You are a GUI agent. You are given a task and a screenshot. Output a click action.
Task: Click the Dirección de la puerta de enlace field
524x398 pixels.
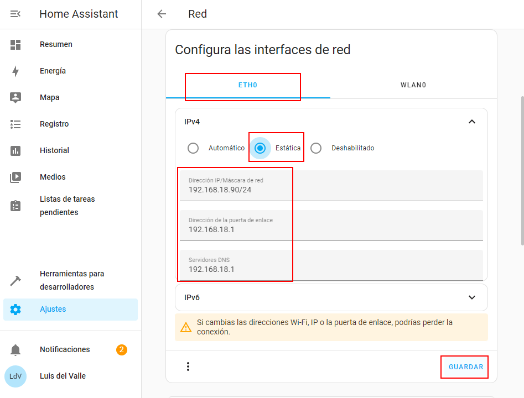331,226
